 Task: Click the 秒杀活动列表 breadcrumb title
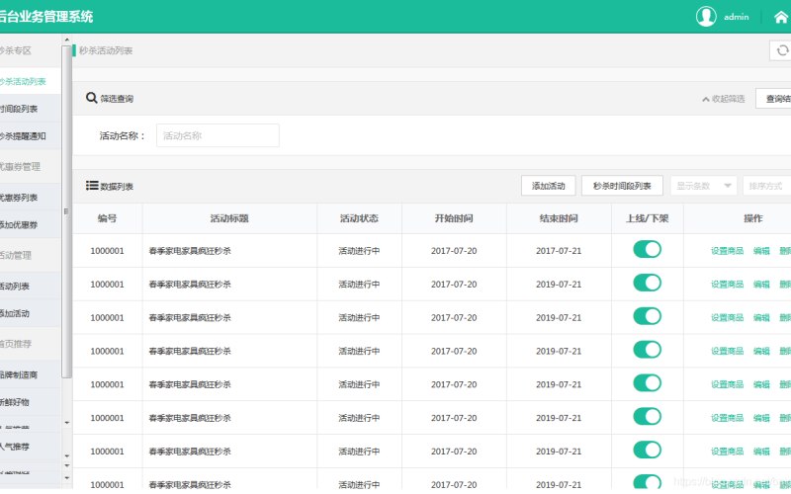(106, 50)
